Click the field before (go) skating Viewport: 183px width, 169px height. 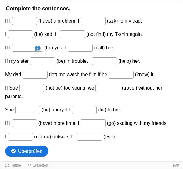pos(93,123)
